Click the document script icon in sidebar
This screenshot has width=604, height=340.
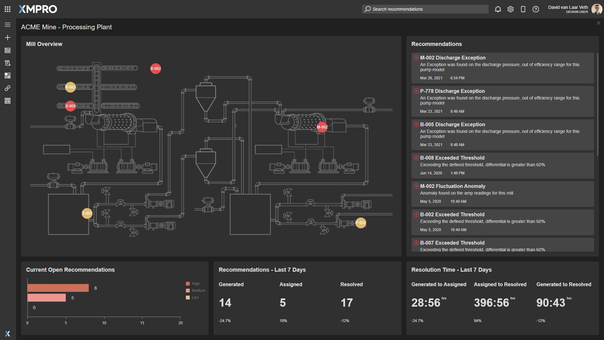tap(8, 63)
